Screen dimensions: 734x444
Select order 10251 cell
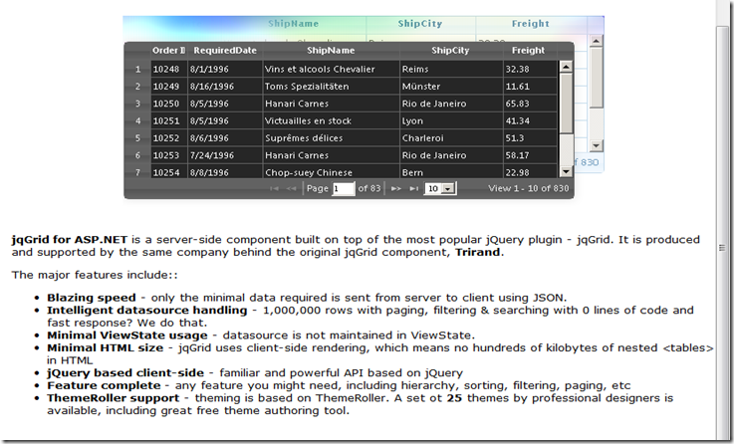click(169, 120)
